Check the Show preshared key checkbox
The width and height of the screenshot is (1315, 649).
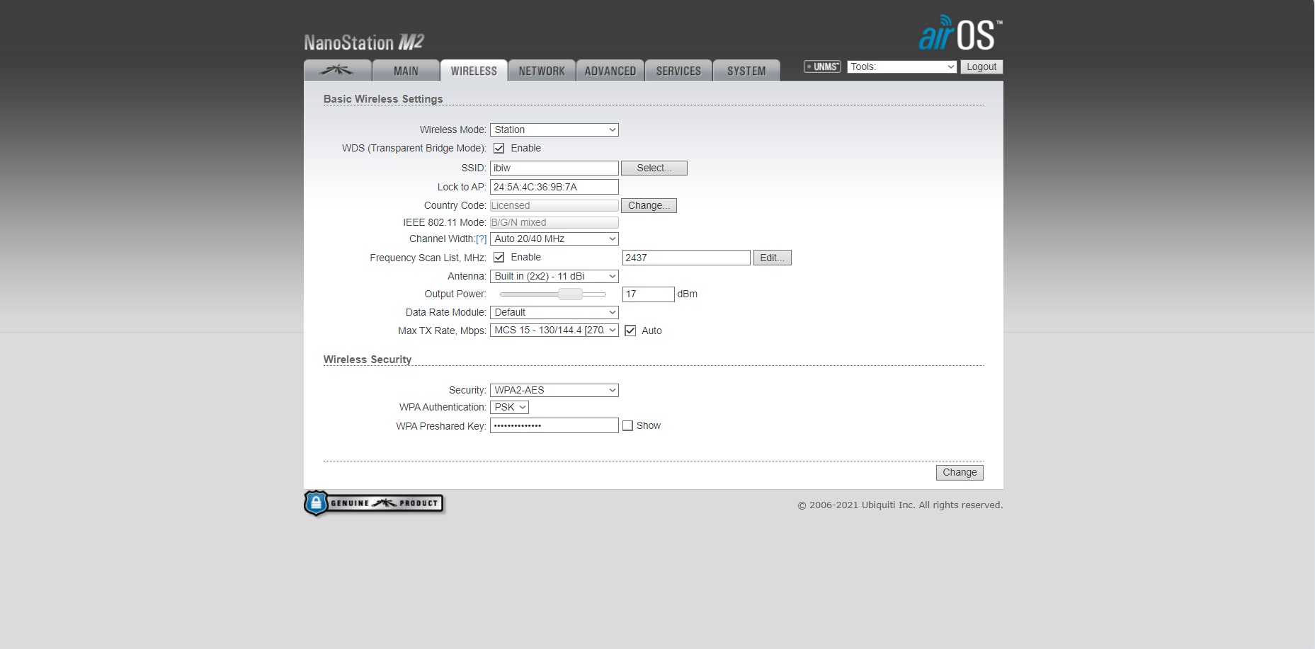(627, 425)
